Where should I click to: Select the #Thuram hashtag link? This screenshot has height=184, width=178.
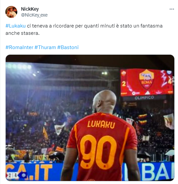tap(45, 47)
